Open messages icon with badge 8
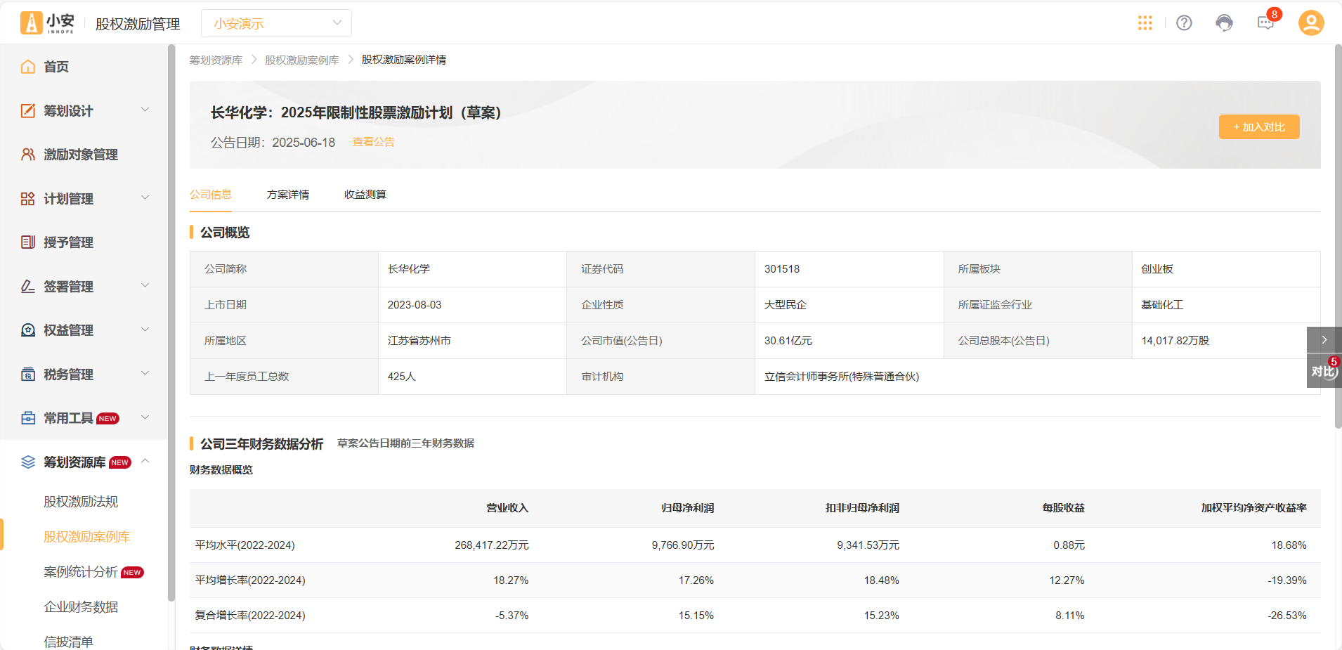1342x650 pixels. tap(1266, 23)
